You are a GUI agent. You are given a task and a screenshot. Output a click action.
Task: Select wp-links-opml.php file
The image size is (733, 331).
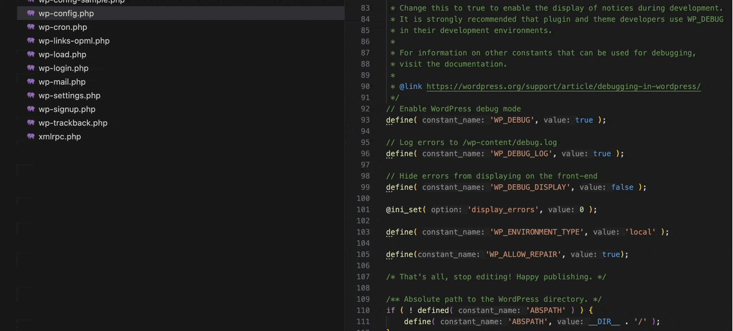pyautogui.click(x=74, y=40)
